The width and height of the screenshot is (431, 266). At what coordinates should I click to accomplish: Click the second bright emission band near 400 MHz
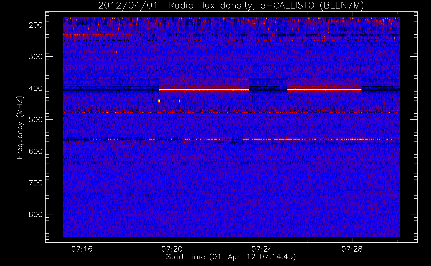(x=324, y=90)
